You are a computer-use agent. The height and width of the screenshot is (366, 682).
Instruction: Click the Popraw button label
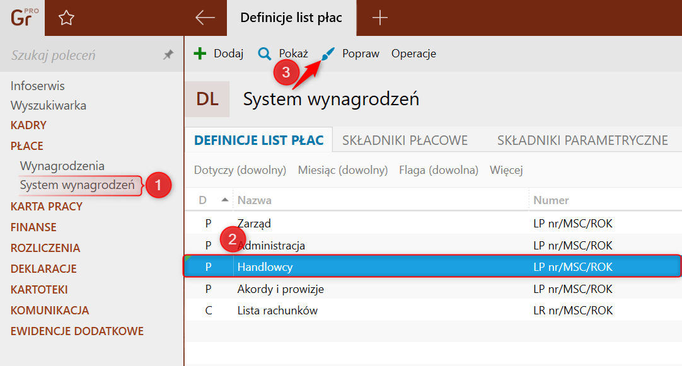pyautogui.click(x=361, y=54)
